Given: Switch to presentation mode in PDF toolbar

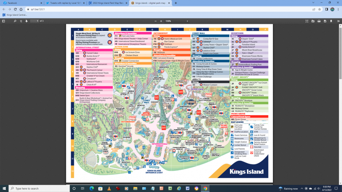Looking at the screenshot, I should (x=307, y=21).
